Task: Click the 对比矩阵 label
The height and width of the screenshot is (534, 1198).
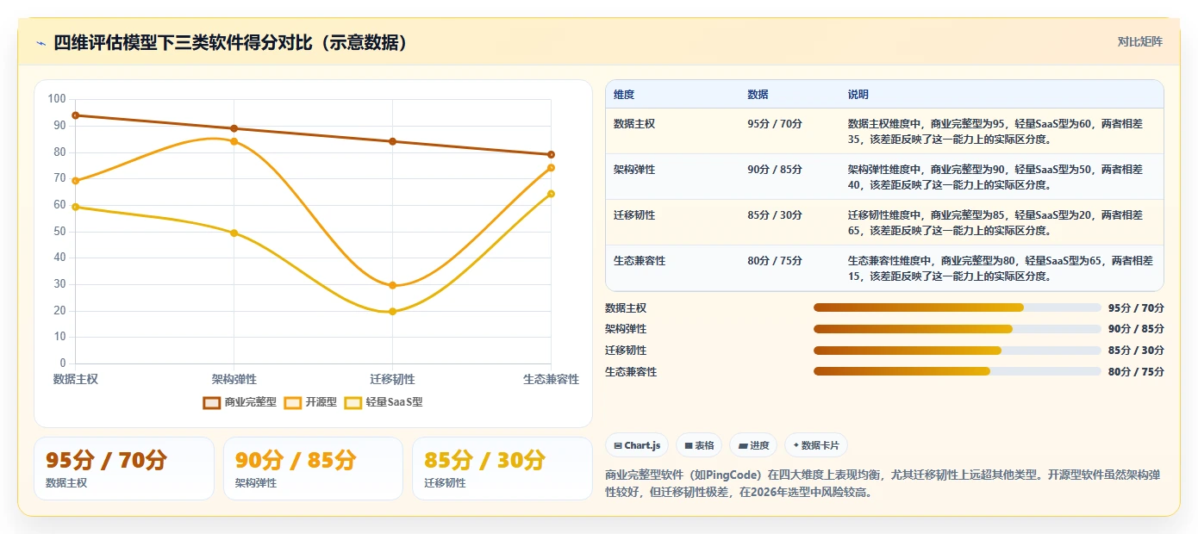Action: coord(1139,41)
